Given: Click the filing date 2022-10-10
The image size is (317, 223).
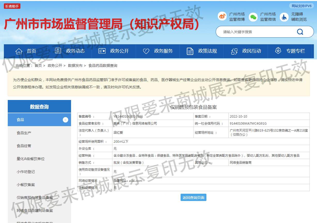Looking at the screenshot, I should pyautogui.click(x=238, y=117).
